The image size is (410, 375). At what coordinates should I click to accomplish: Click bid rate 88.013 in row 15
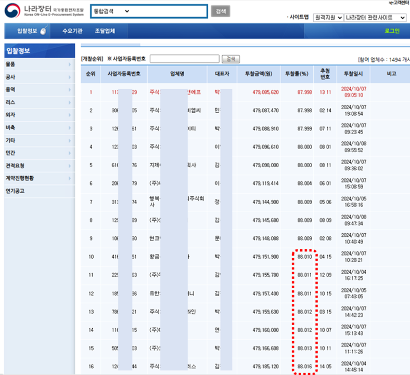[304, 349]
